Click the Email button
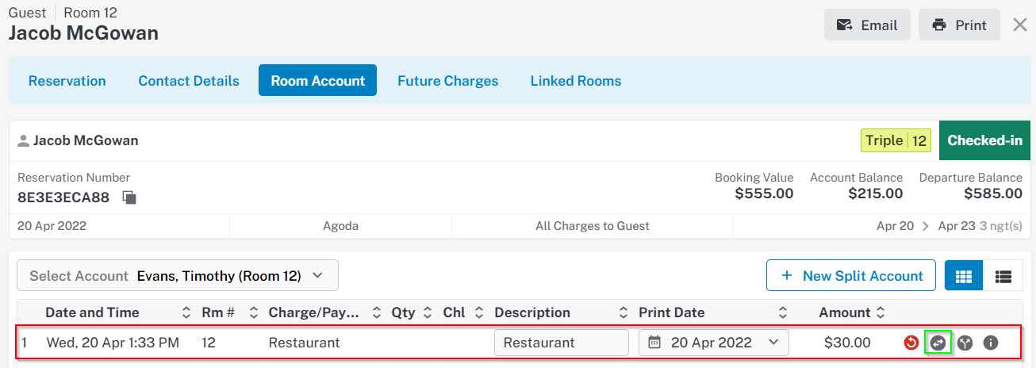This screenshot has width=1036, height=368. click(866, 25)
